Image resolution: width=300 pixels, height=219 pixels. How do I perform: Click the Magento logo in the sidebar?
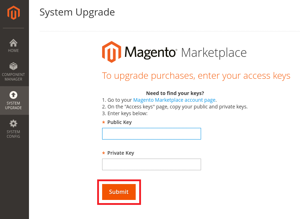(13, 13)
